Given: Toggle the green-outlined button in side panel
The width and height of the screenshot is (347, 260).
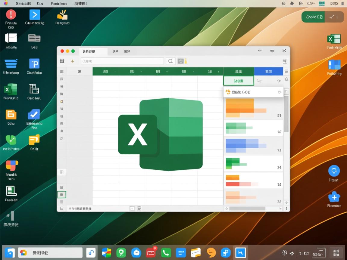Looking at the screenshot, I should tap(239, 81).
